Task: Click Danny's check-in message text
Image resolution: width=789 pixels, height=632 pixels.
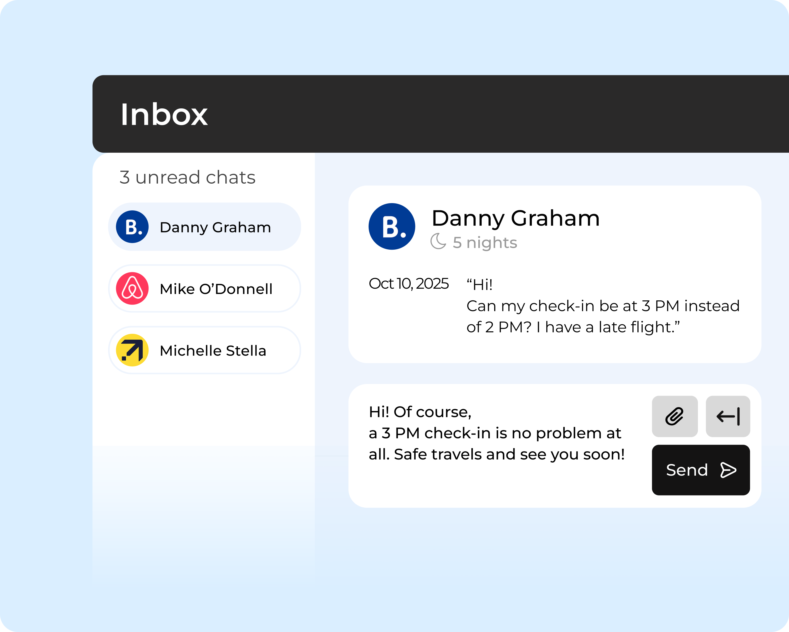Action: [x=602, y=306]
